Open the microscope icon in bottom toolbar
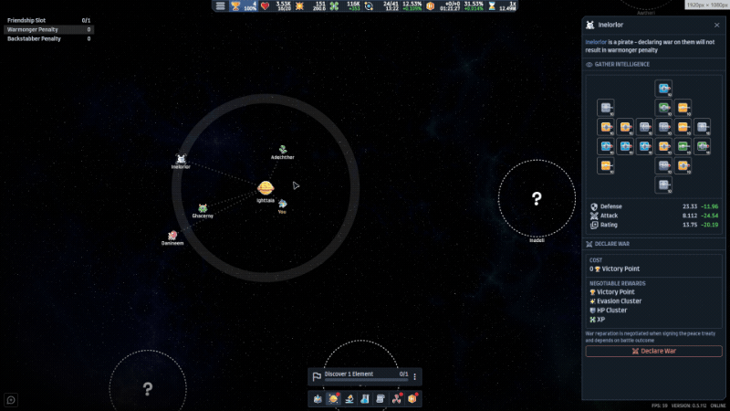This screenshot has width=730, height=411. [349, 399]
